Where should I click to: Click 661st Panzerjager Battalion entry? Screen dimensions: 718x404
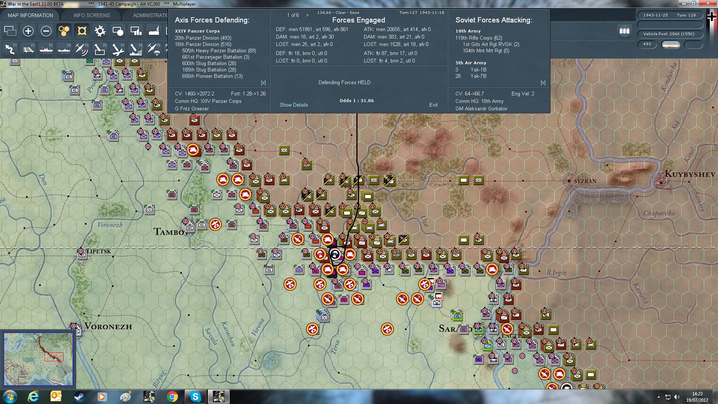[216, 57]
